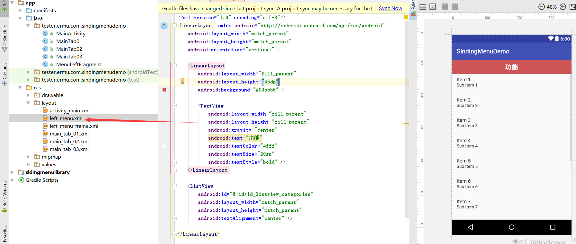
Task: Open the MainTab02 class
Action: 69,49
